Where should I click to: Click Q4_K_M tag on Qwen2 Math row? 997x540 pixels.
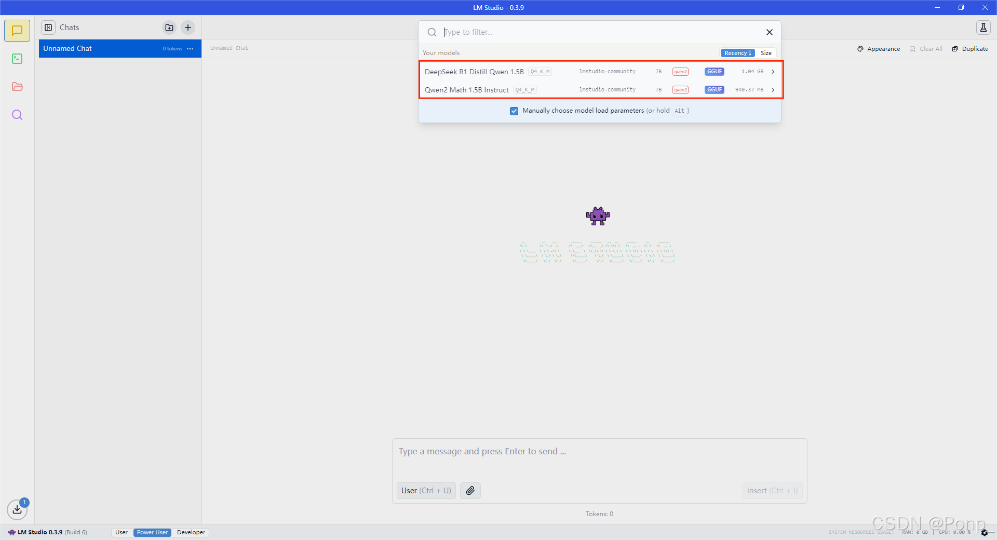(525, 90)
